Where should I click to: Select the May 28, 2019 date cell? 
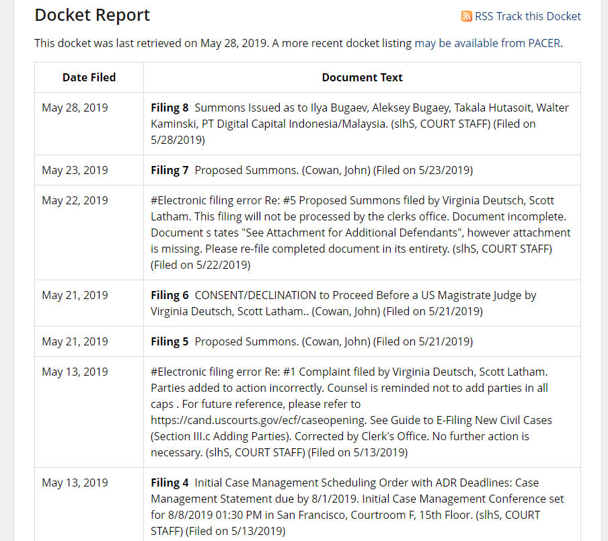(x=75, y=108)
